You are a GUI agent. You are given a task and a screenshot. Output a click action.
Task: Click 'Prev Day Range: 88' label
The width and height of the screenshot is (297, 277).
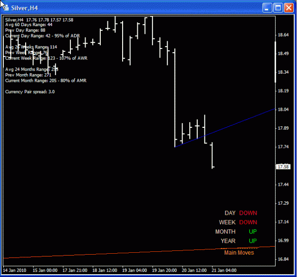tap(25, 30)
